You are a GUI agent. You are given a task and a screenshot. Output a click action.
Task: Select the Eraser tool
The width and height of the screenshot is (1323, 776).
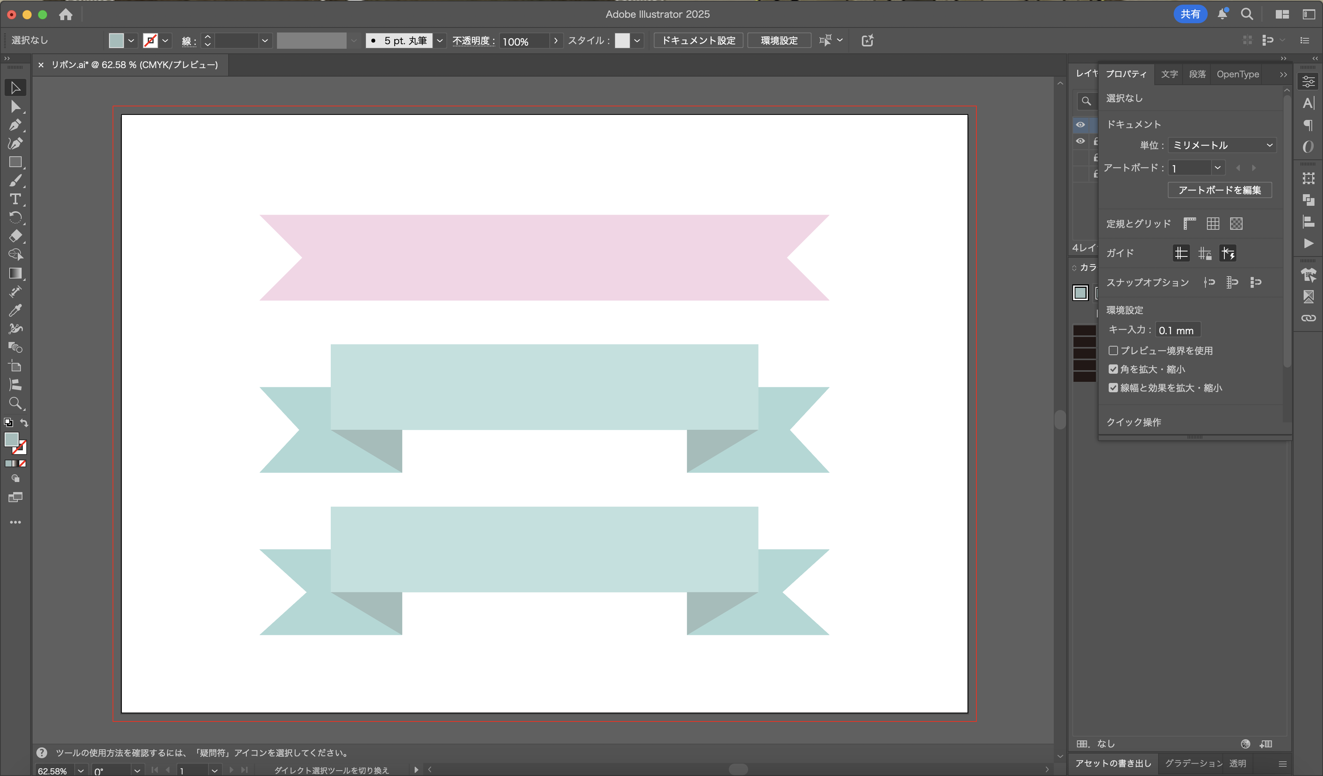15,236
